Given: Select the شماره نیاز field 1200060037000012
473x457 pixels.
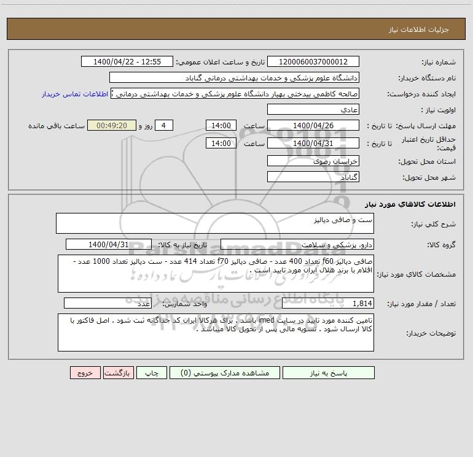Looking at the screenshot, I should click(313, 61).
